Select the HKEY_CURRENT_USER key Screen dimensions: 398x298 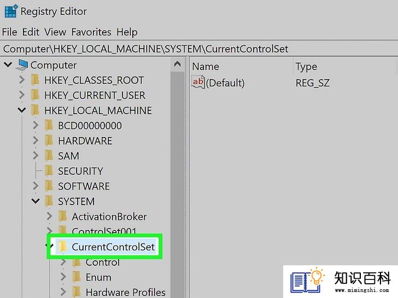(95, 96)
